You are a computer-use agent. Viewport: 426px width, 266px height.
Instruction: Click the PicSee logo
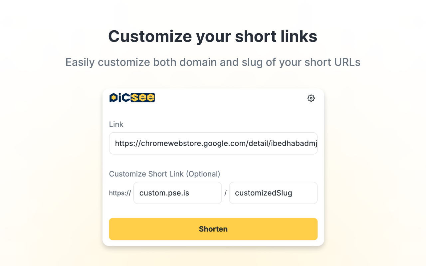point(132,97)
